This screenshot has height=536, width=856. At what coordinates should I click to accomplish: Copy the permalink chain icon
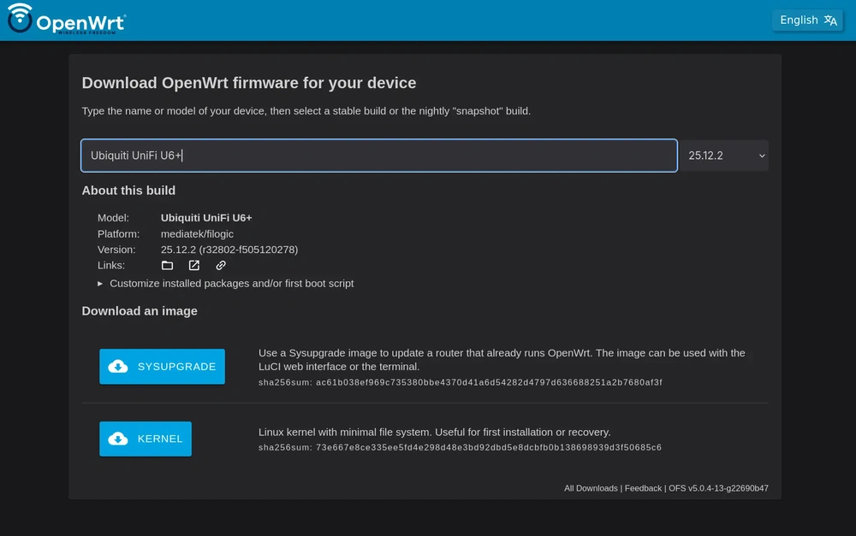pos(221,266)
